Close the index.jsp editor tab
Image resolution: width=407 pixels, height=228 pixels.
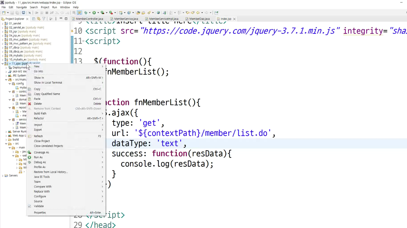tap(234, 19)
